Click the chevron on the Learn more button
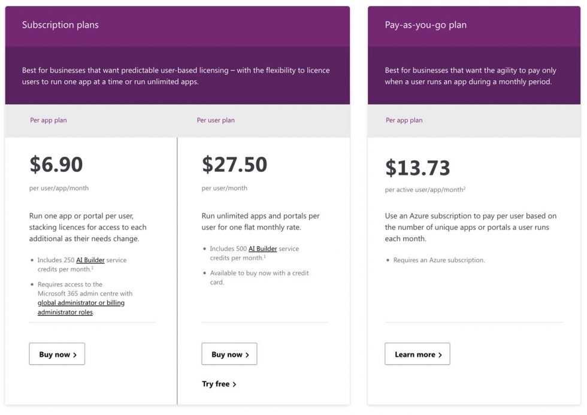 [441, 354]
